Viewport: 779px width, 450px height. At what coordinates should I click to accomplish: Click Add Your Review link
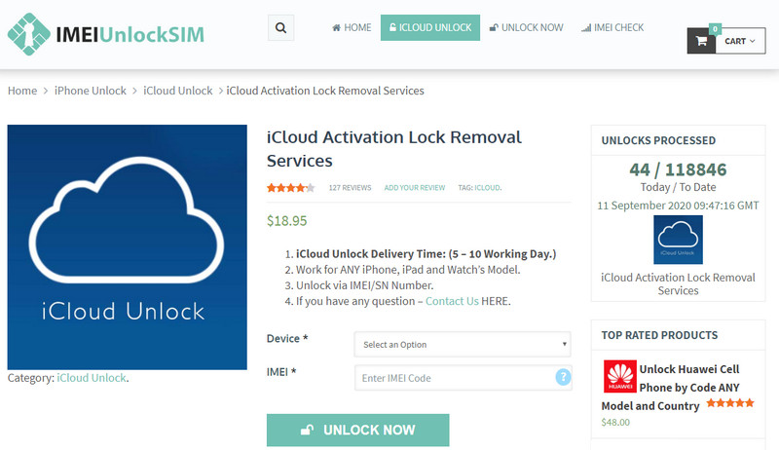414,187
